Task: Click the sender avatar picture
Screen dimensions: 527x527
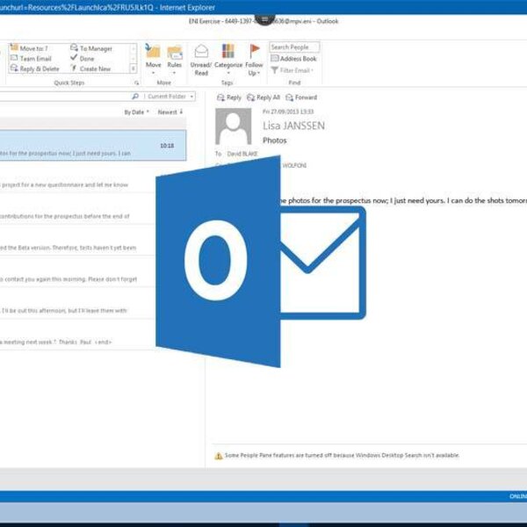Action: (x=234, y=126)
